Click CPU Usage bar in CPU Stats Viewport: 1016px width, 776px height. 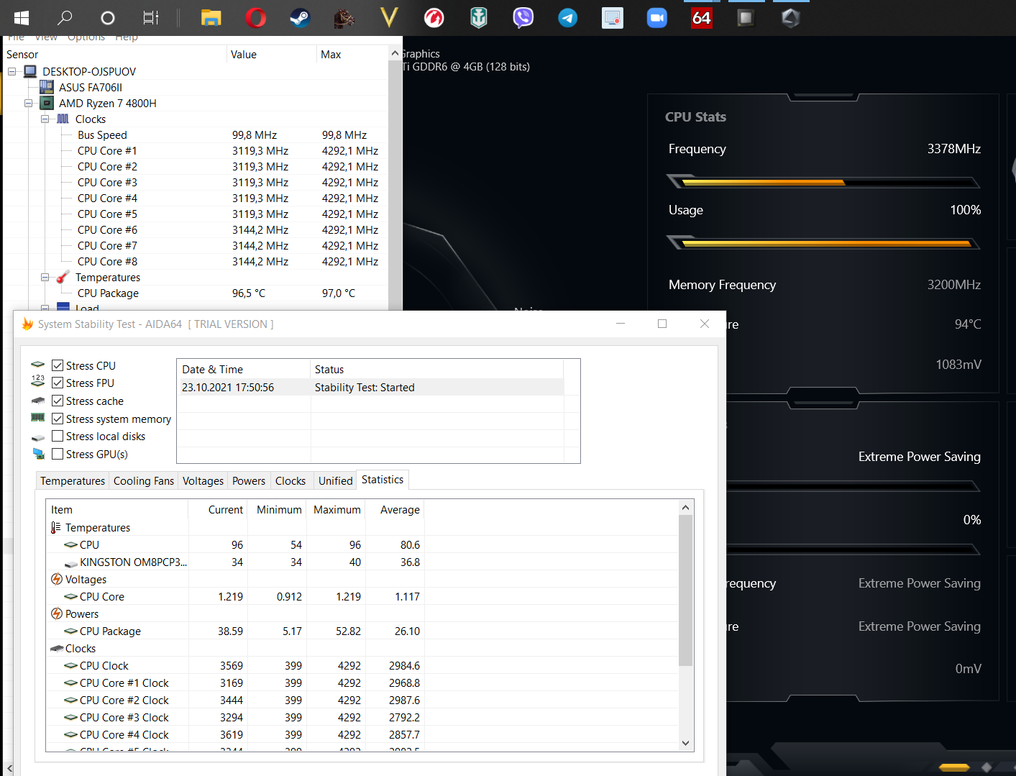click(823, 243)
